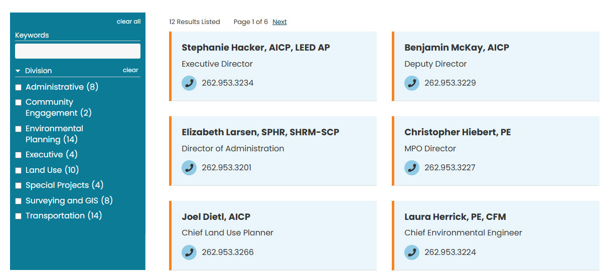Collapse the Division filter arrow
610x280 pixels.
click(18, 71)
